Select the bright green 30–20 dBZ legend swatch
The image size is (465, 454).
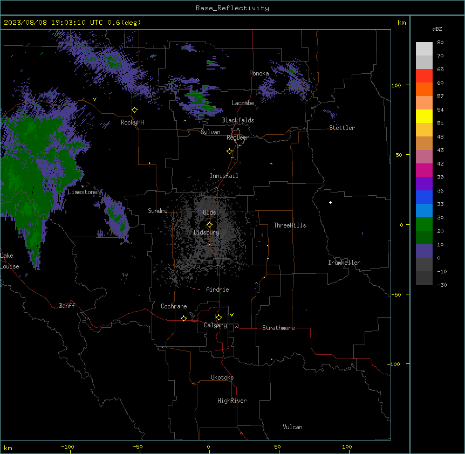point(424,224)
